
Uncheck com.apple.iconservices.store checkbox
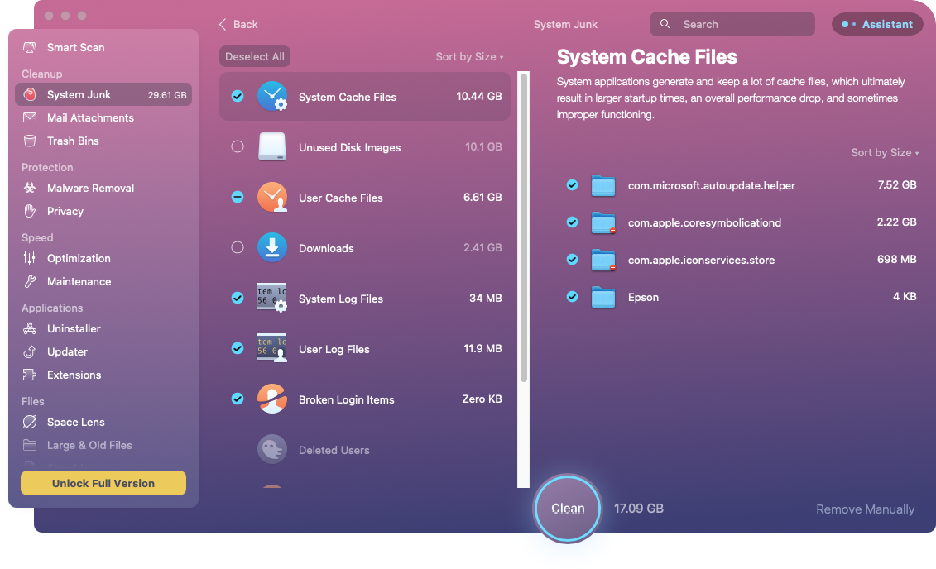click(x=572, y=260)
